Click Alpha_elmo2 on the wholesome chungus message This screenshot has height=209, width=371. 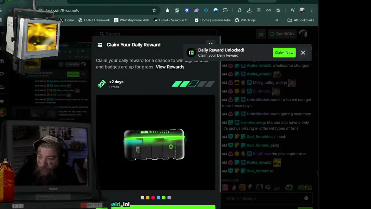(259, 65)
